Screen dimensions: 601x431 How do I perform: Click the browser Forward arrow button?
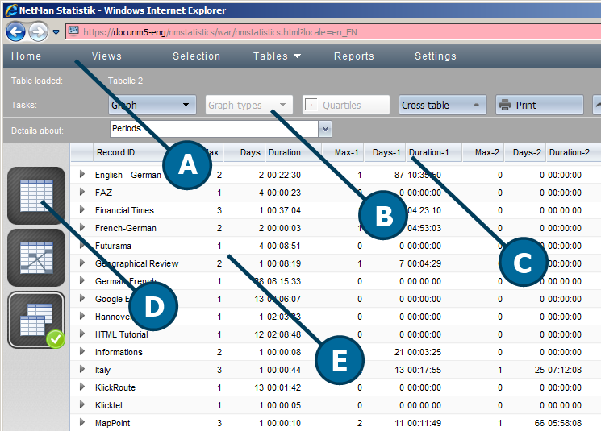point(37,32)
